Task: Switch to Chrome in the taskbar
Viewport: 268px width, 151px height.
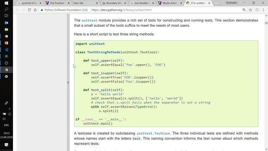Action: pos(6,70)
